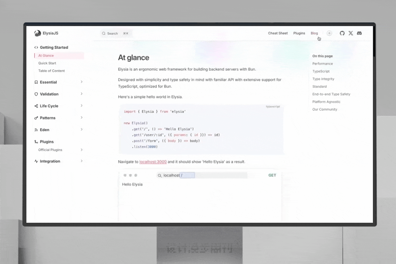Click the search icon in localhost address bar
Screen dimensions: 396x264
coord(160,176)
